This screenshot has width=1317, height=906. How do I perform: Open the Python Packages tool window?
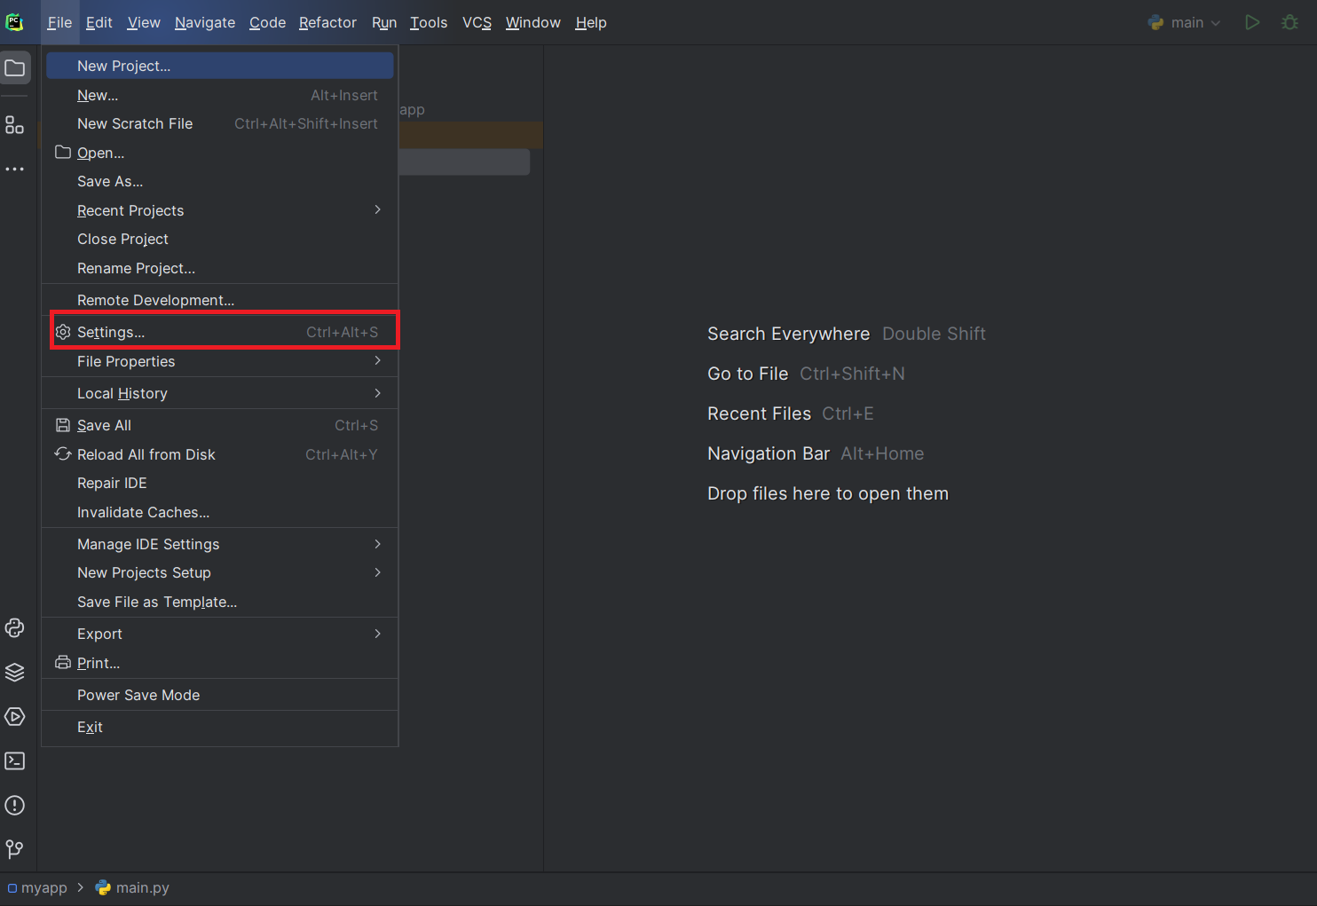point(14,672)
